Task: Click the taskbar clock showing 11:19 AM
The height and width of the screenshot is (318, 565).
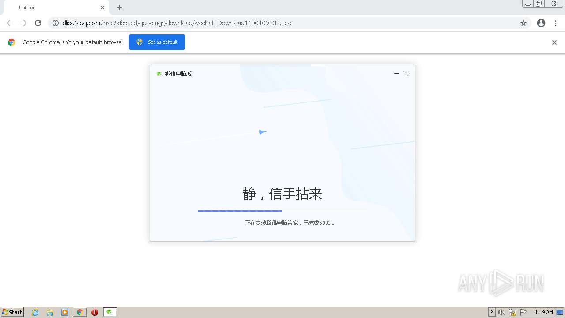Action: point(542,312)
